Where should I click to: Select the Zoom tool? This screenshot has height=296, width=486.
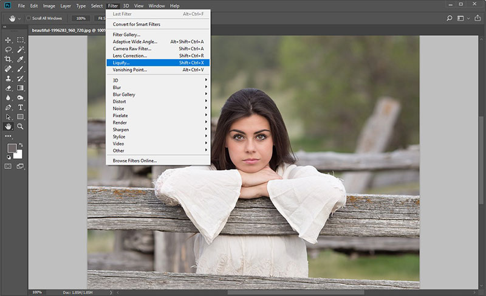click(x=20, y=126)
